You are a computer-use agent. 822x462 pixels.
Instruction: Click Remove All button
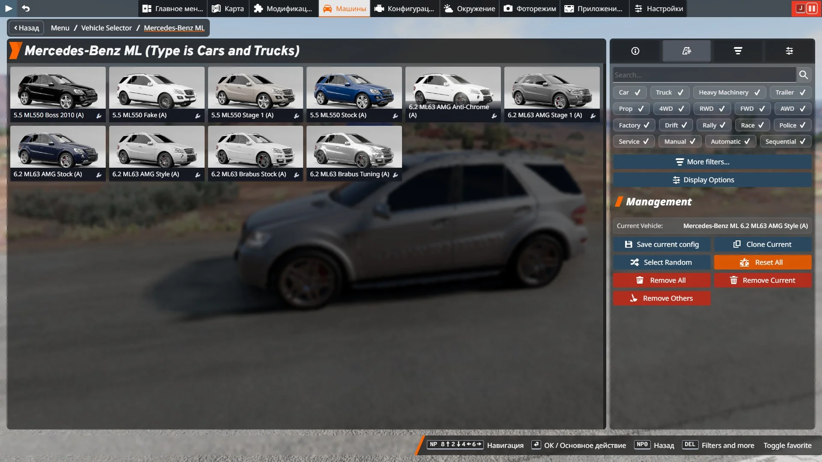coord(661,280)
